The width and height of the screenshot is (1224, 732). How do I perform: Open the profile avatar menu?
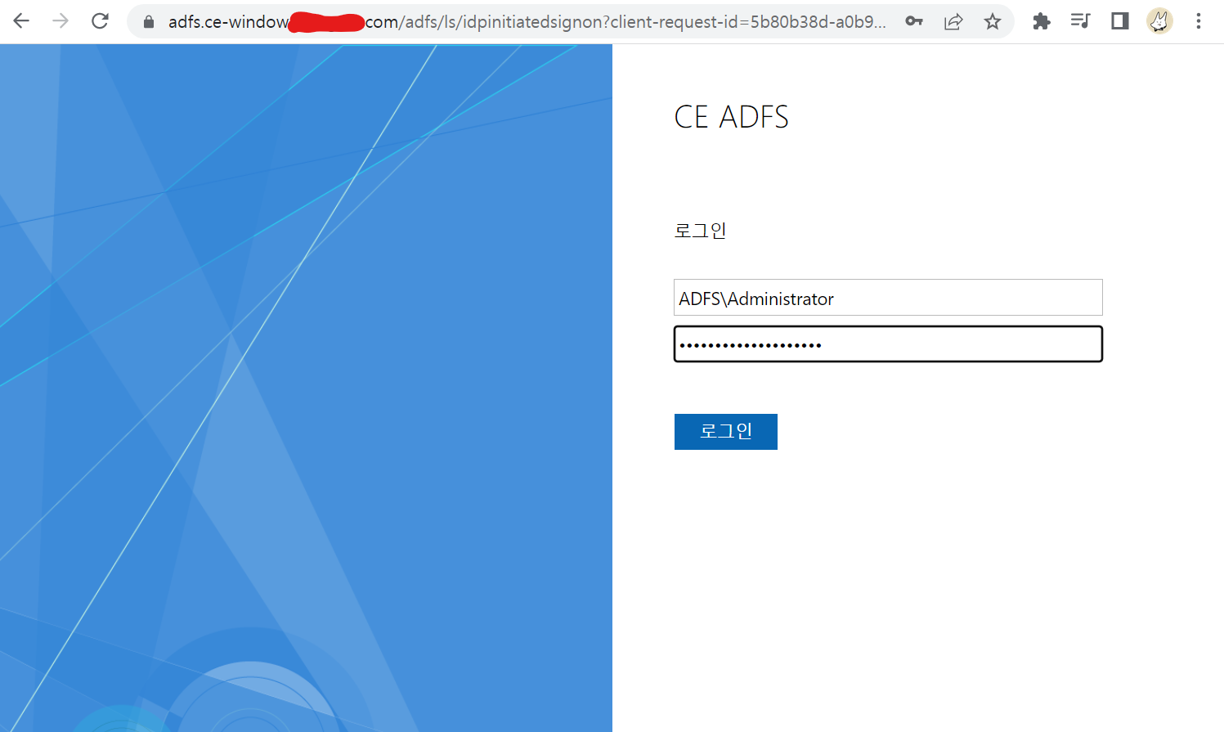pos(1159,21)
